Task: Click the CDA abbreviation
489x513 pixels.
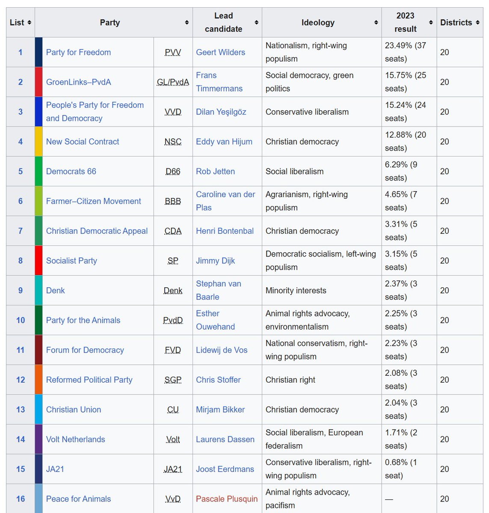Action: [173, 231]
